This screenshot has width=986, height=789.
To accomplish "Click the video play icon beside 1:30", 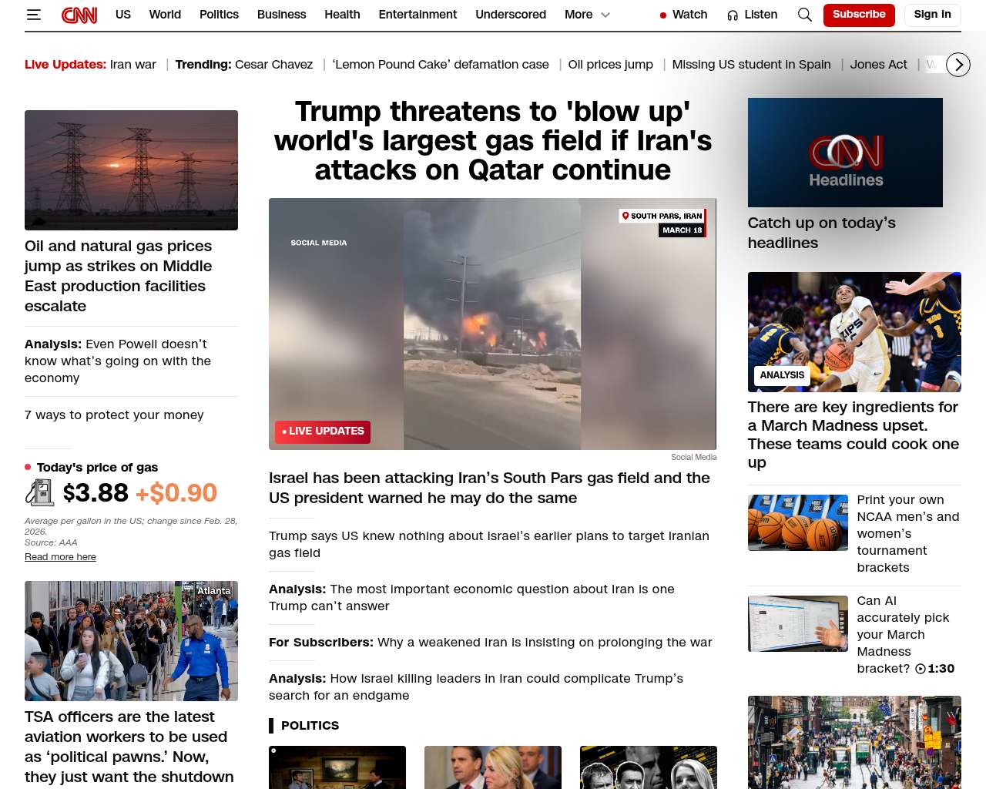I will tap(921, 669).
